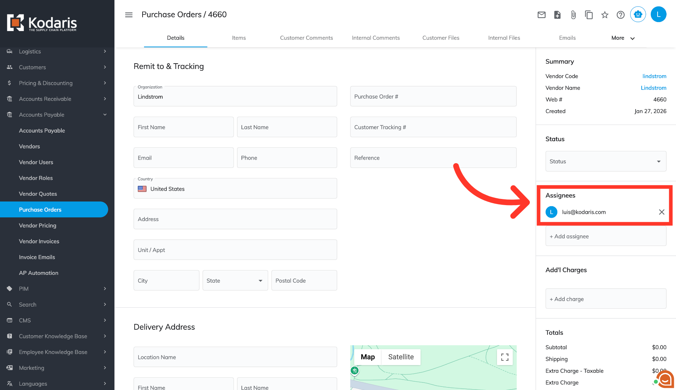Open the Lindstrom vendor name link
This screenshot has width=676, height=390.
tap(653, 88)
